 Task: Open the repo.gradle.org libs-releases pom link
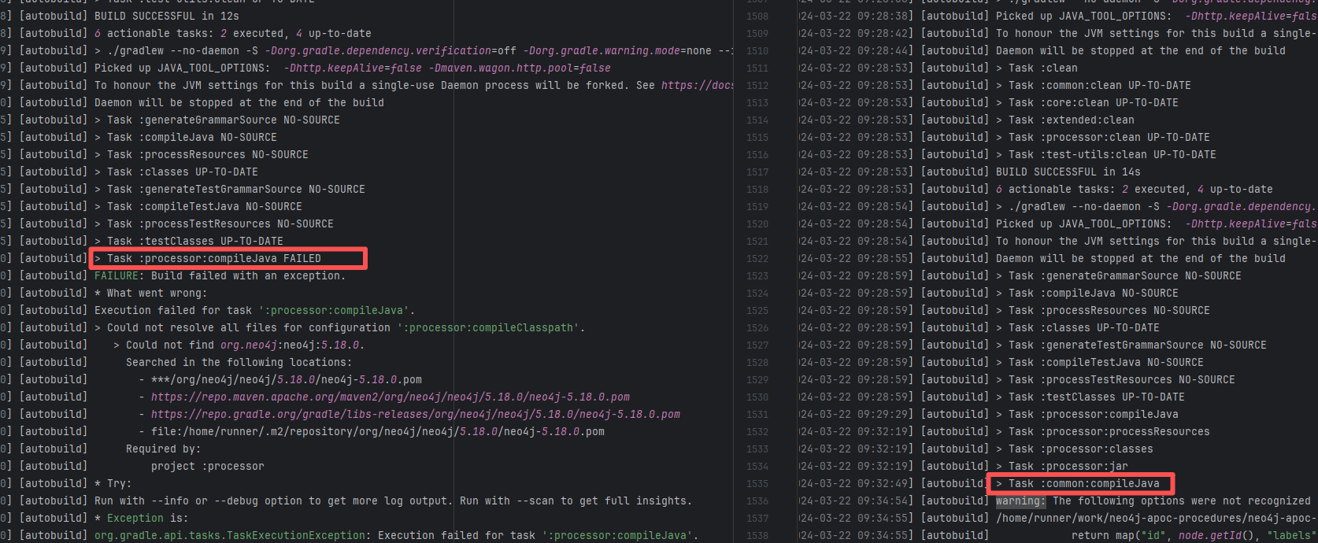415,415
